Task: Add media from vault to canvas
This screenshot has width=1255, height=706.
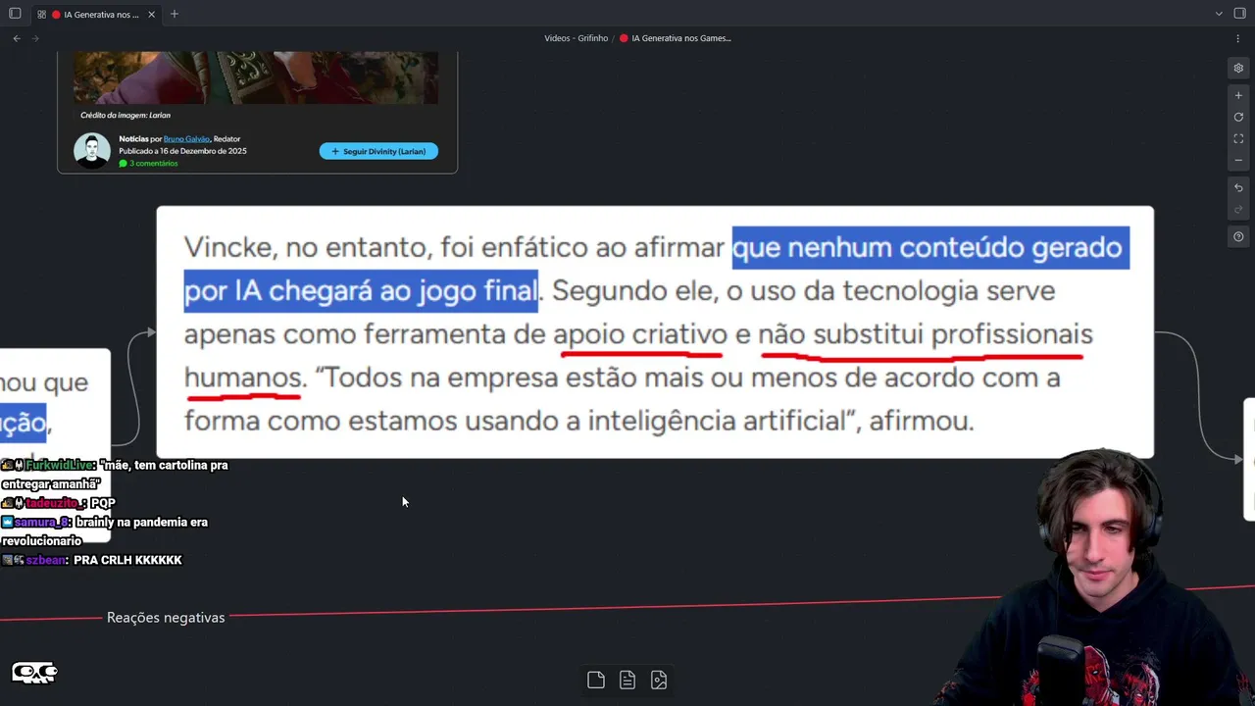Action: click(x=659, y=680)
